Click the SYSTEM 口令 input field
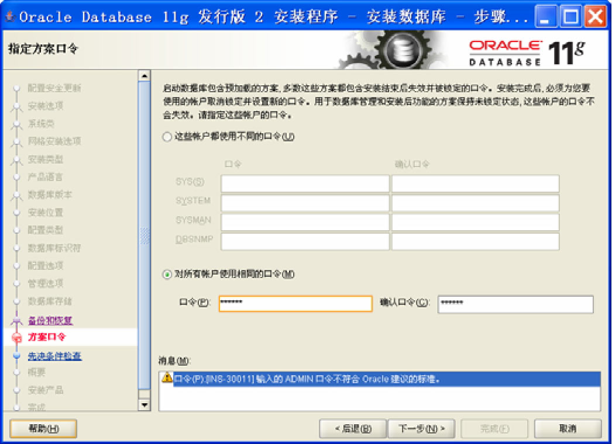 (x=305, y=203)
